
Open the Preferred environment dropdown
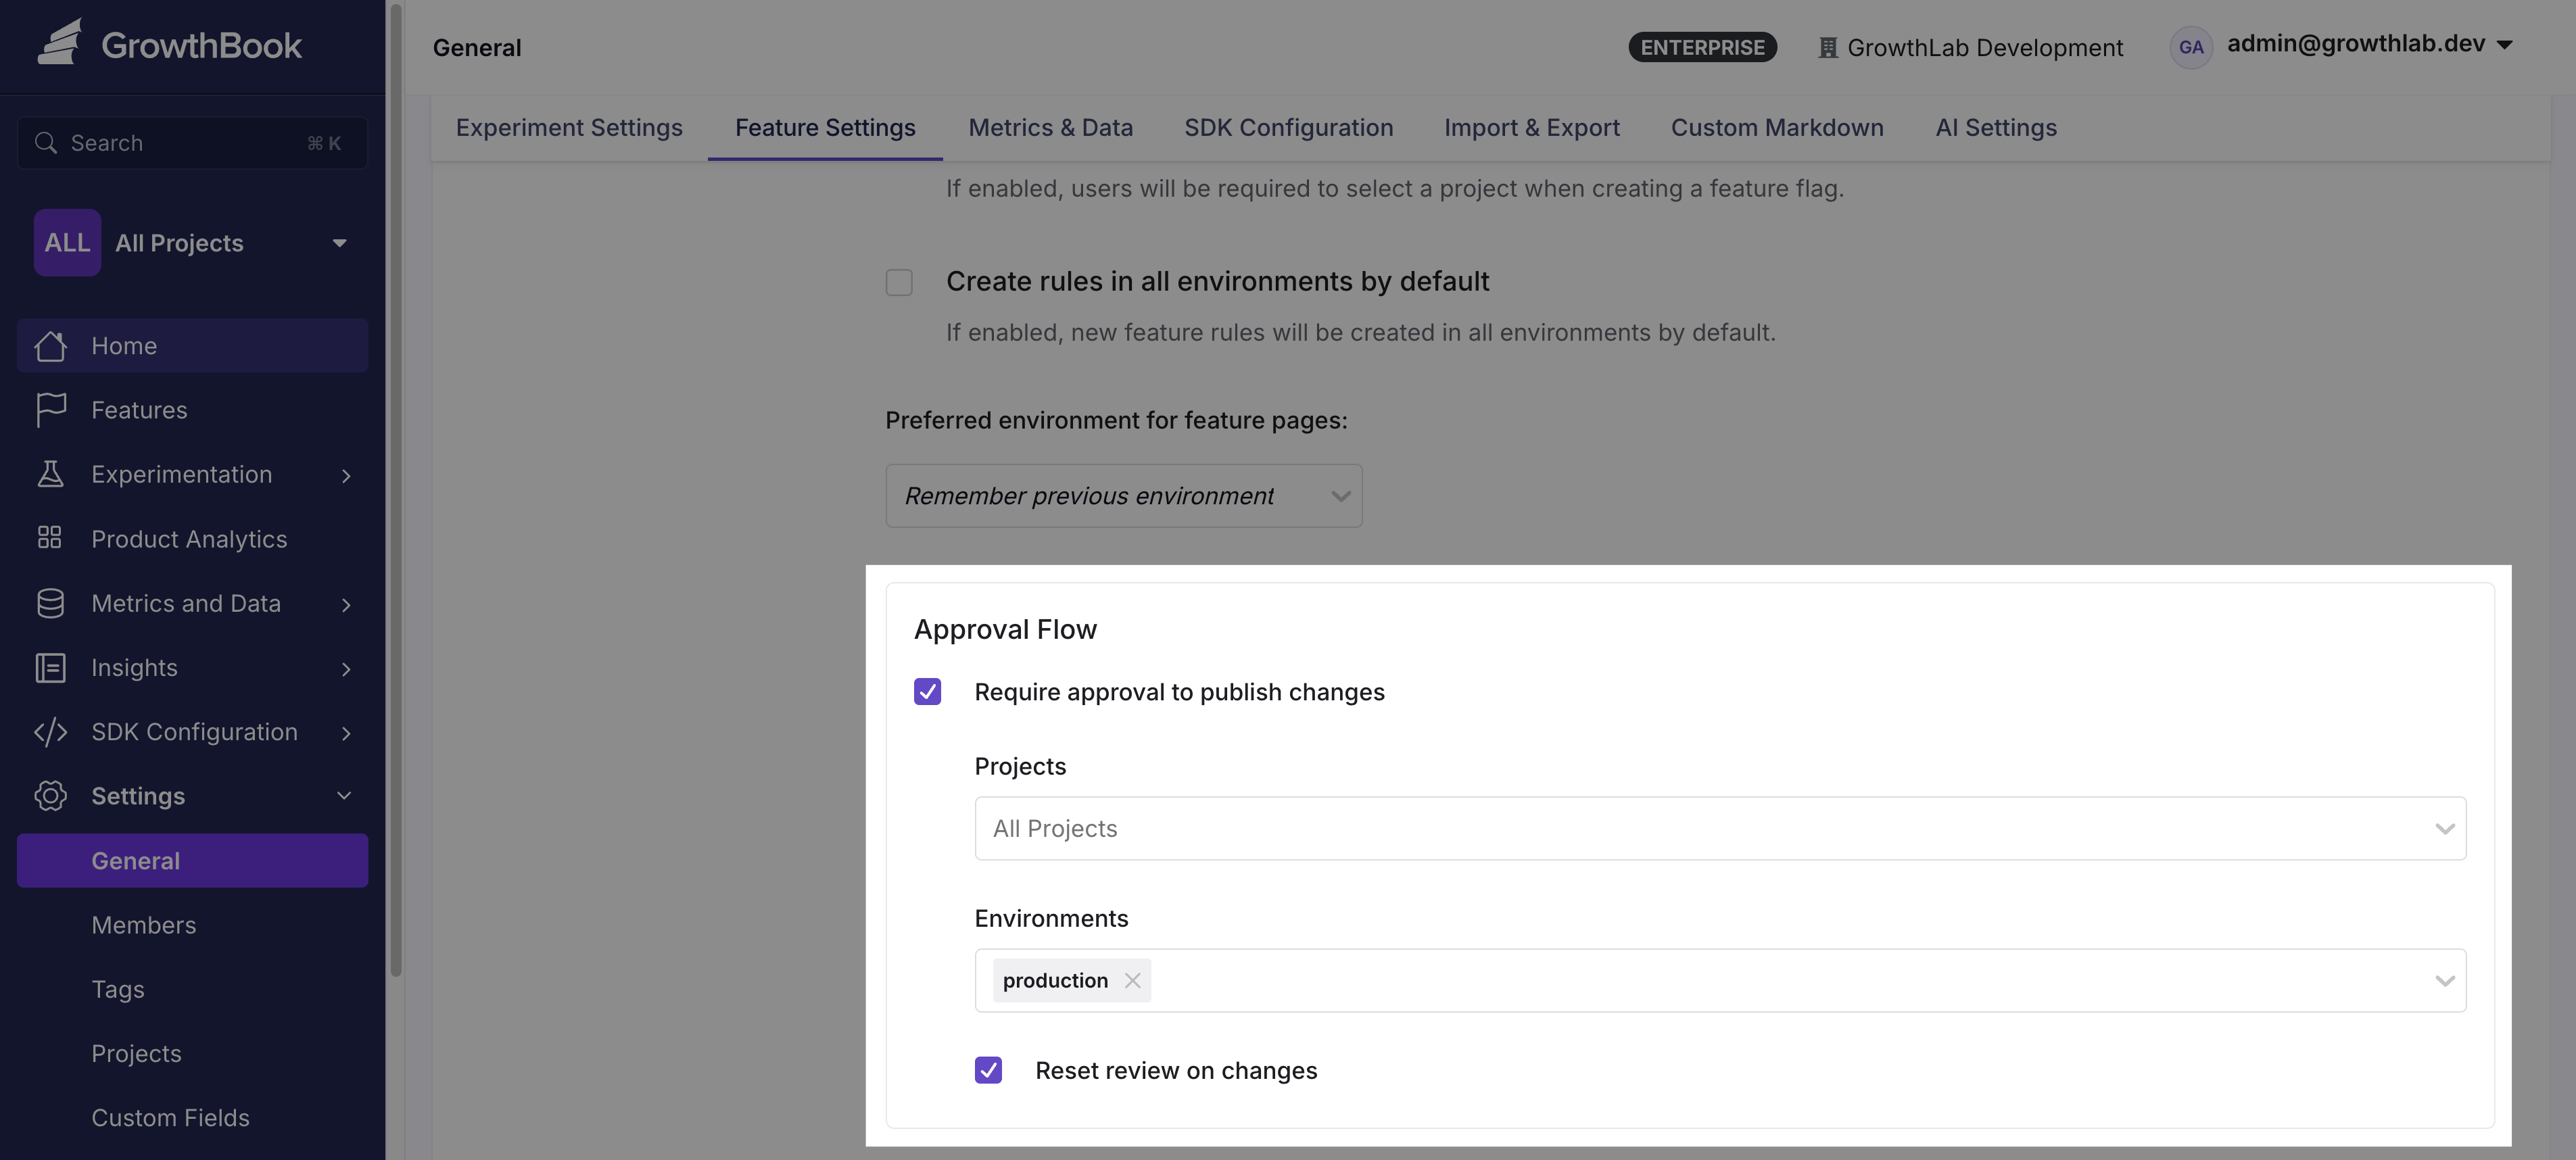tap(1123, 495)
